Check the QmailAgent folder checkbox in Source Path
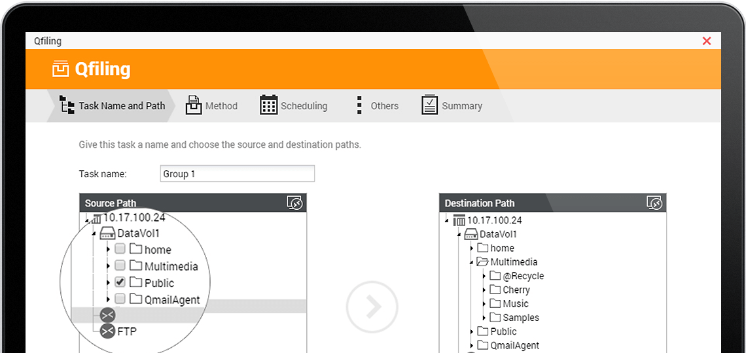Image resolution: width=746 pixels, height=353 pixels. (120, 299)
